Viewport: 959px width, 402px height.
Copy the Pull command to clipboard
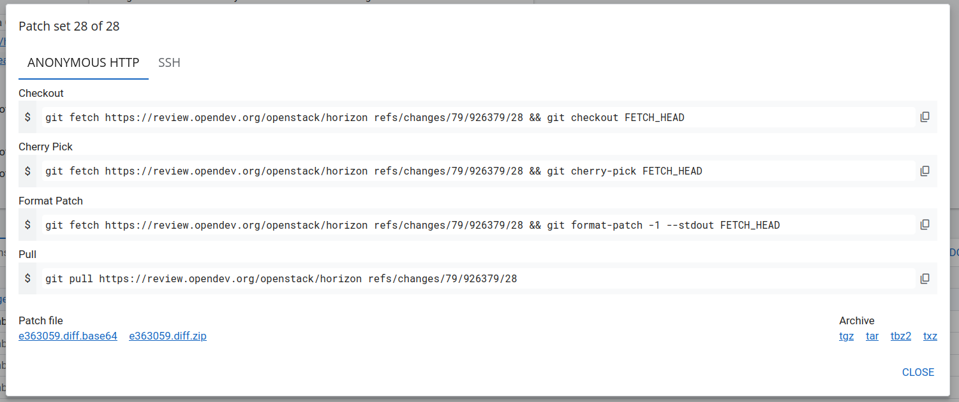(925, 278)
